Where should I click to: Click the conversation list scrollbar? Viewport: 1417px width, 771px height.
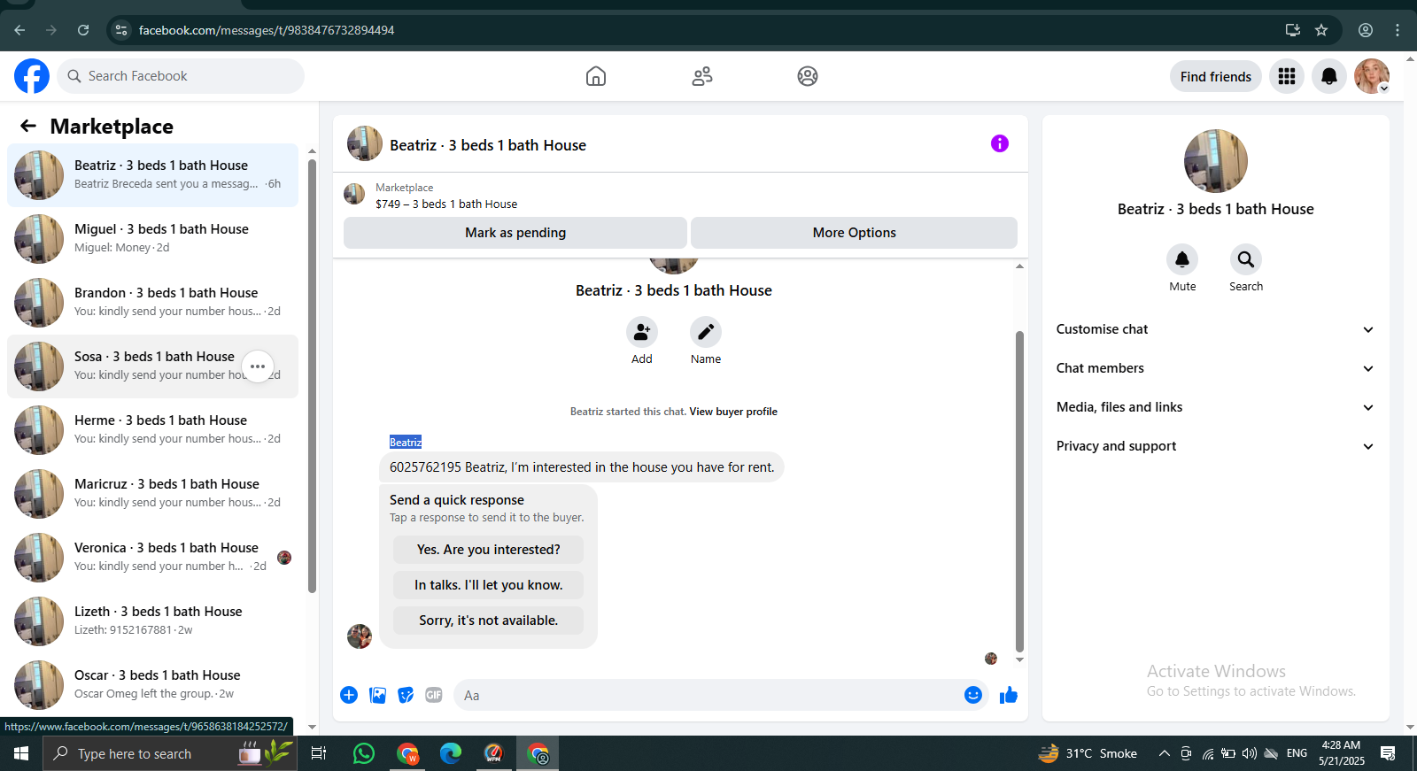tap(312, 376)
